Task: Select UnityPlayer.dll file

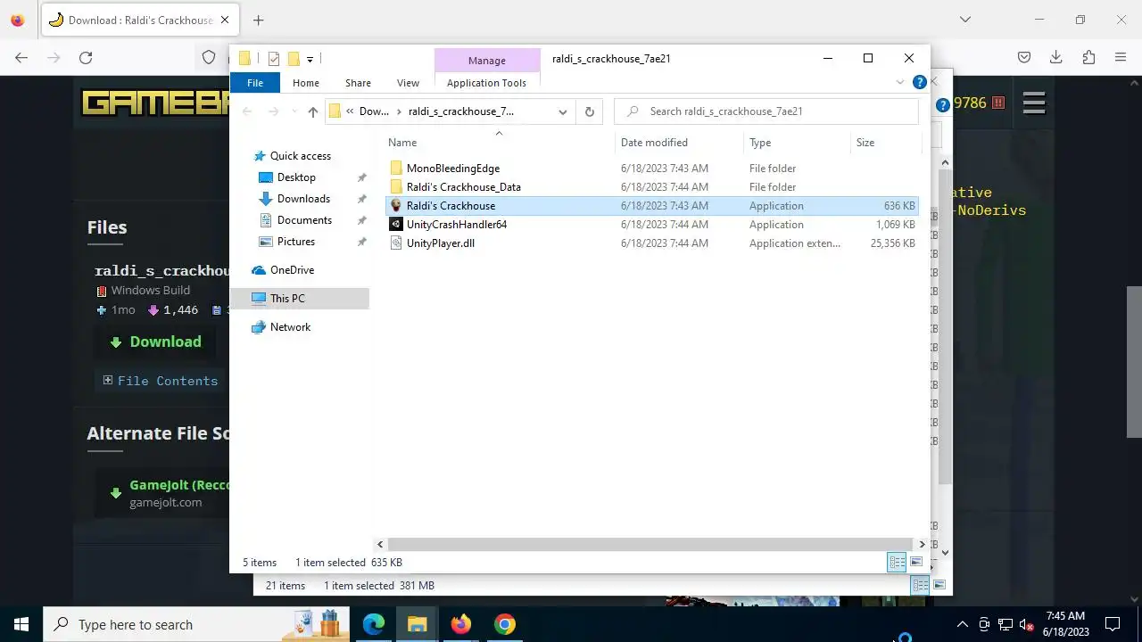Action: coord(441,243)
